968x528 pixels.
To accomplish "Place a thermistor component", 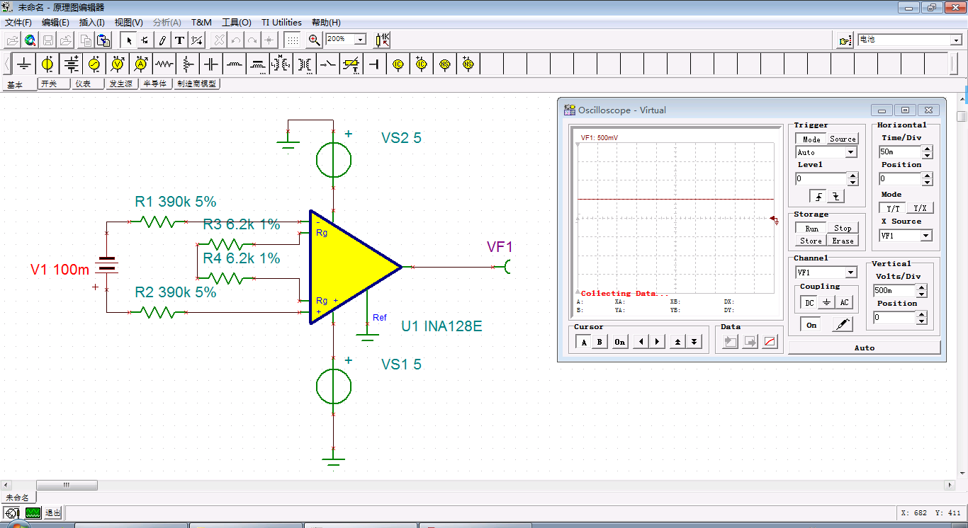I will (x=351, y=64).
